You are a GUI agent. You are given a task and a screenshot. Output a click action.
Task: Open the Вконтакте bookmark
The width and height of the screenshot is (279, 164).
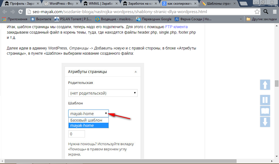[41, 19]
